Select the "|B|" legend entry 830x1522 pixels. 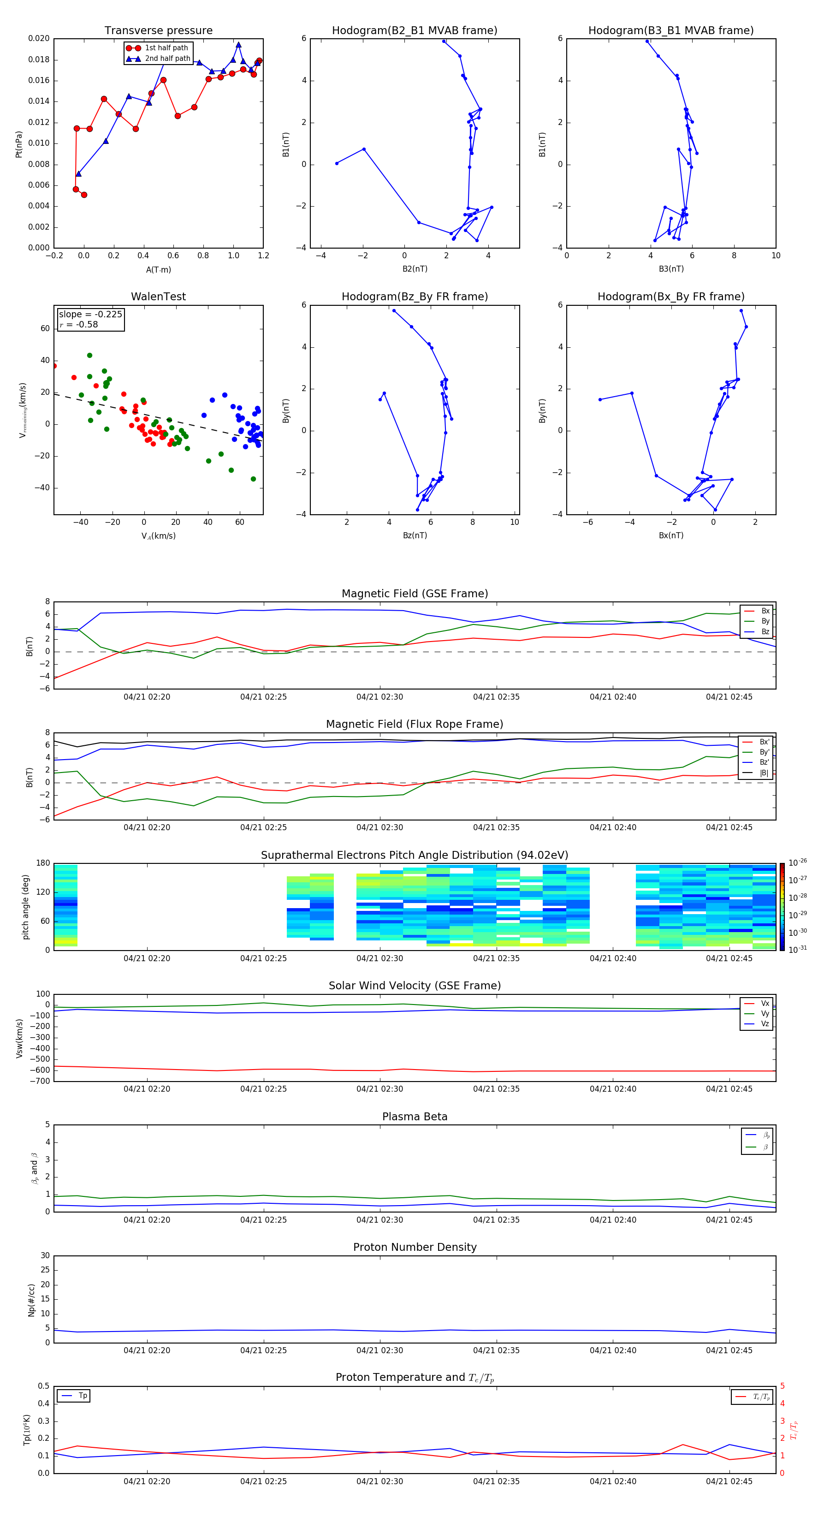coord(756,773)
